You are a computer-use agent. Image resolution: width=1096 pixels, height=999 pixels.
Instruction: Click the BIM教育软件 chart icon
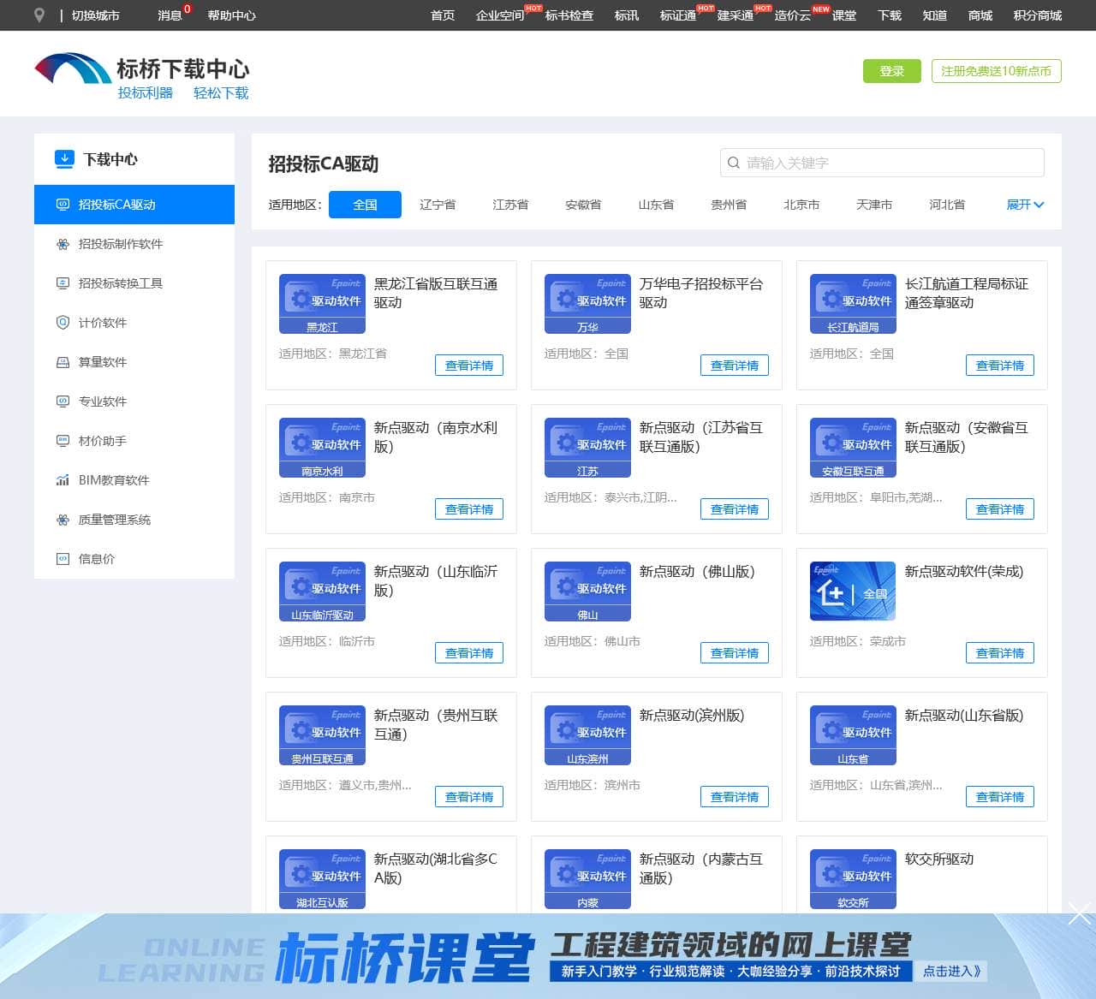click(x=63, y=480)
